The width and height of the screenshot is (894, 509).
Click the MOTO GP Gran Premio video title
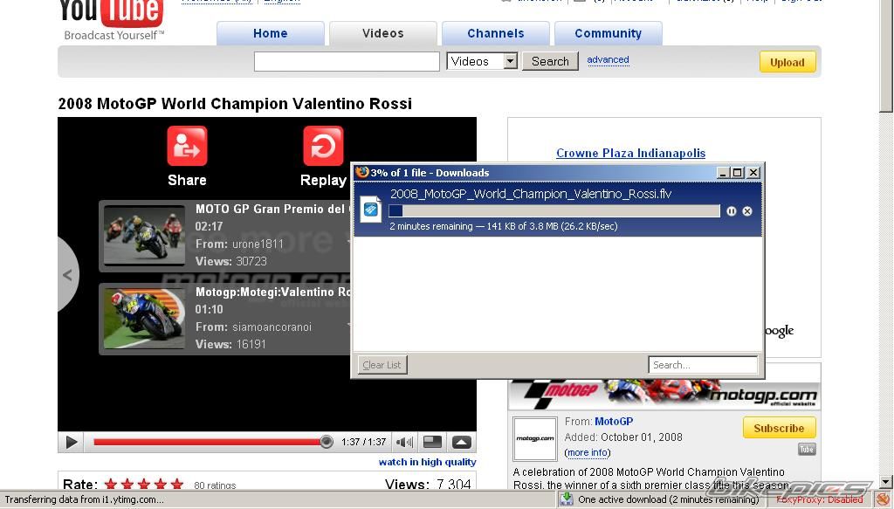point(272,210)
